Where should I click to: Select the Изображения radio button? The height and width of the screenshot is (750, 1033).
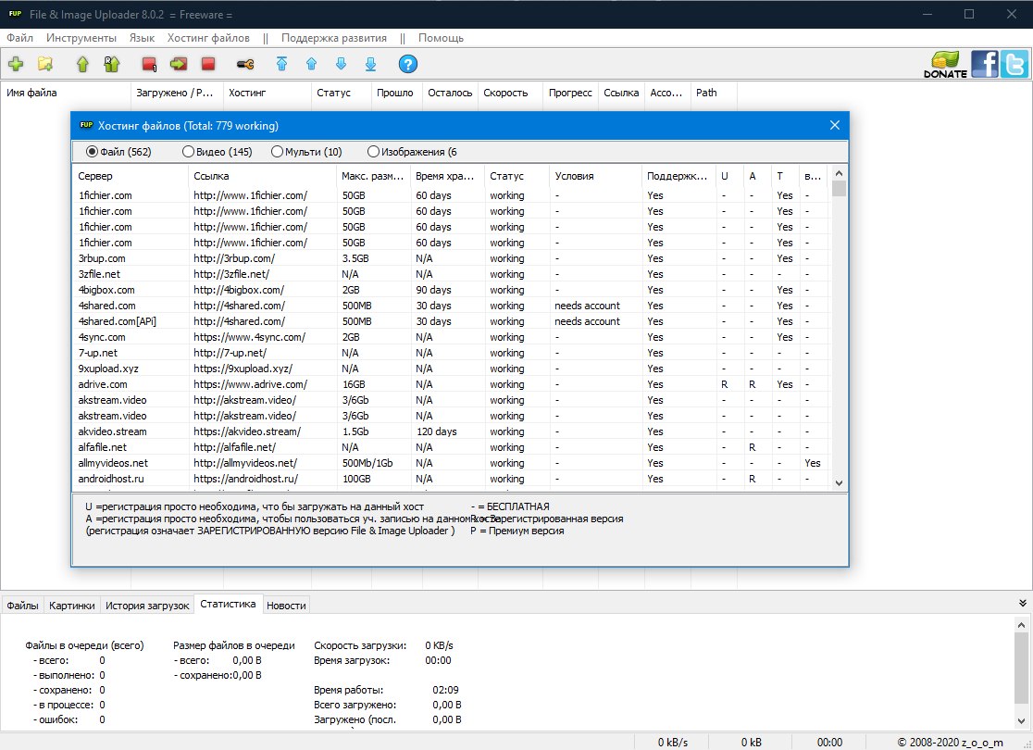coord(413,152)
